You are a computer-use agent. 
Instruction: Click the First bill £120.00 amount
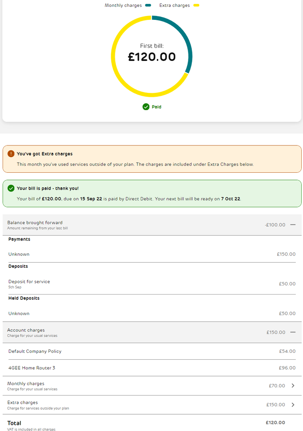pos(152,57)
